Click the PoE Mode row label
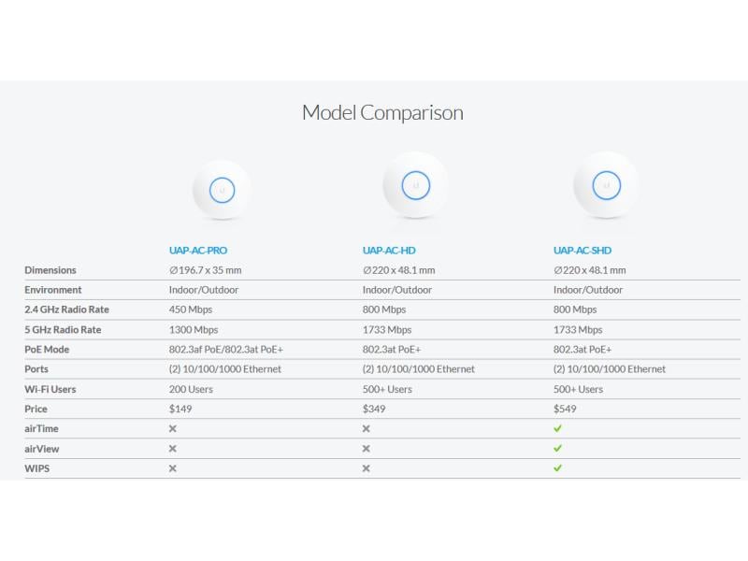748x561 pixels. pos(47,350)
